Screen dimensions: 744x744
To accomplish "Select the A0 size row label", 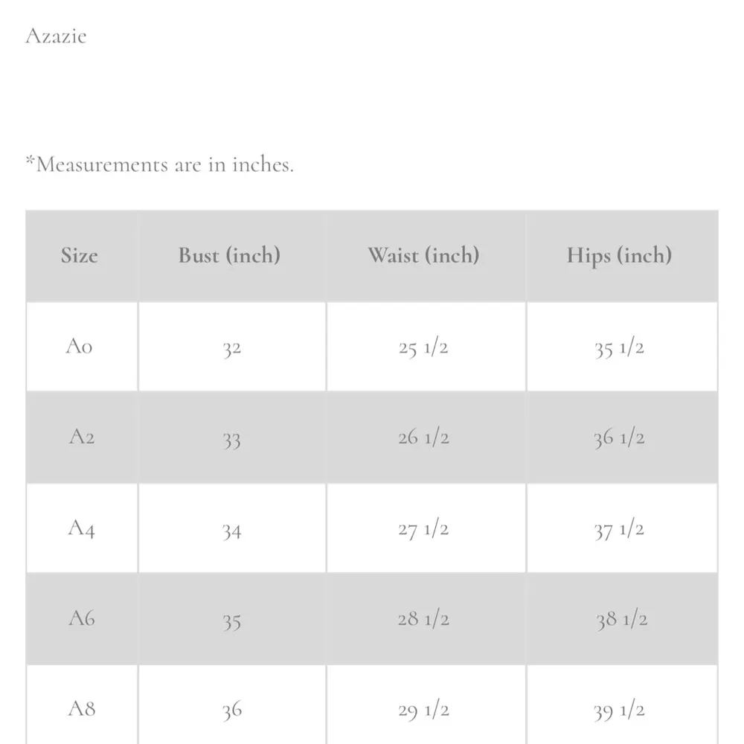I will tap(80, 347).
